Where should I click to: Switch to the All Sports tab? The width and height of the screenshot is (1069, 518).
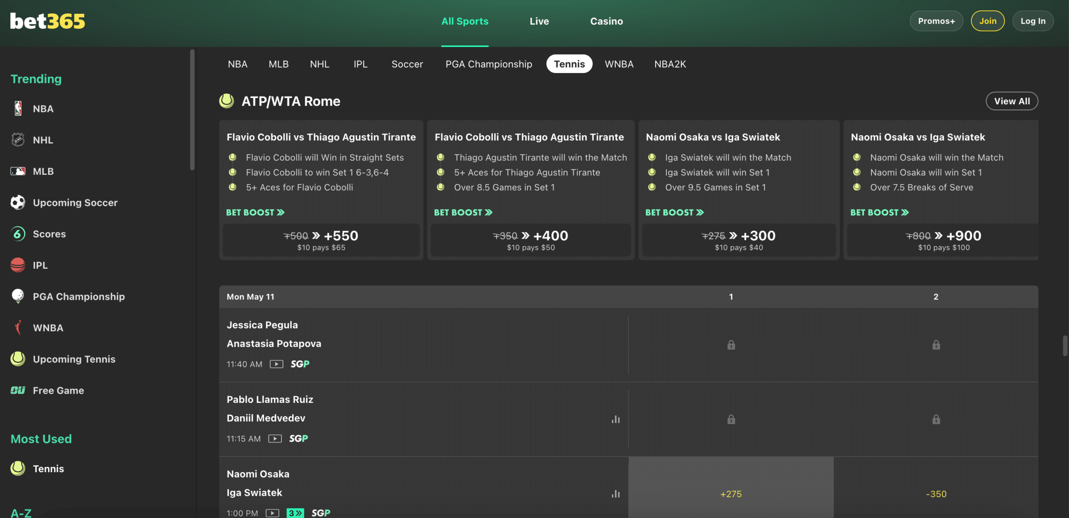coord(465,21)
